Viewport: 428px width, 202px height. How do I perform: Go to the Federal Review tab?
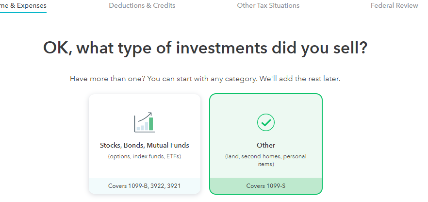(394, 6)
